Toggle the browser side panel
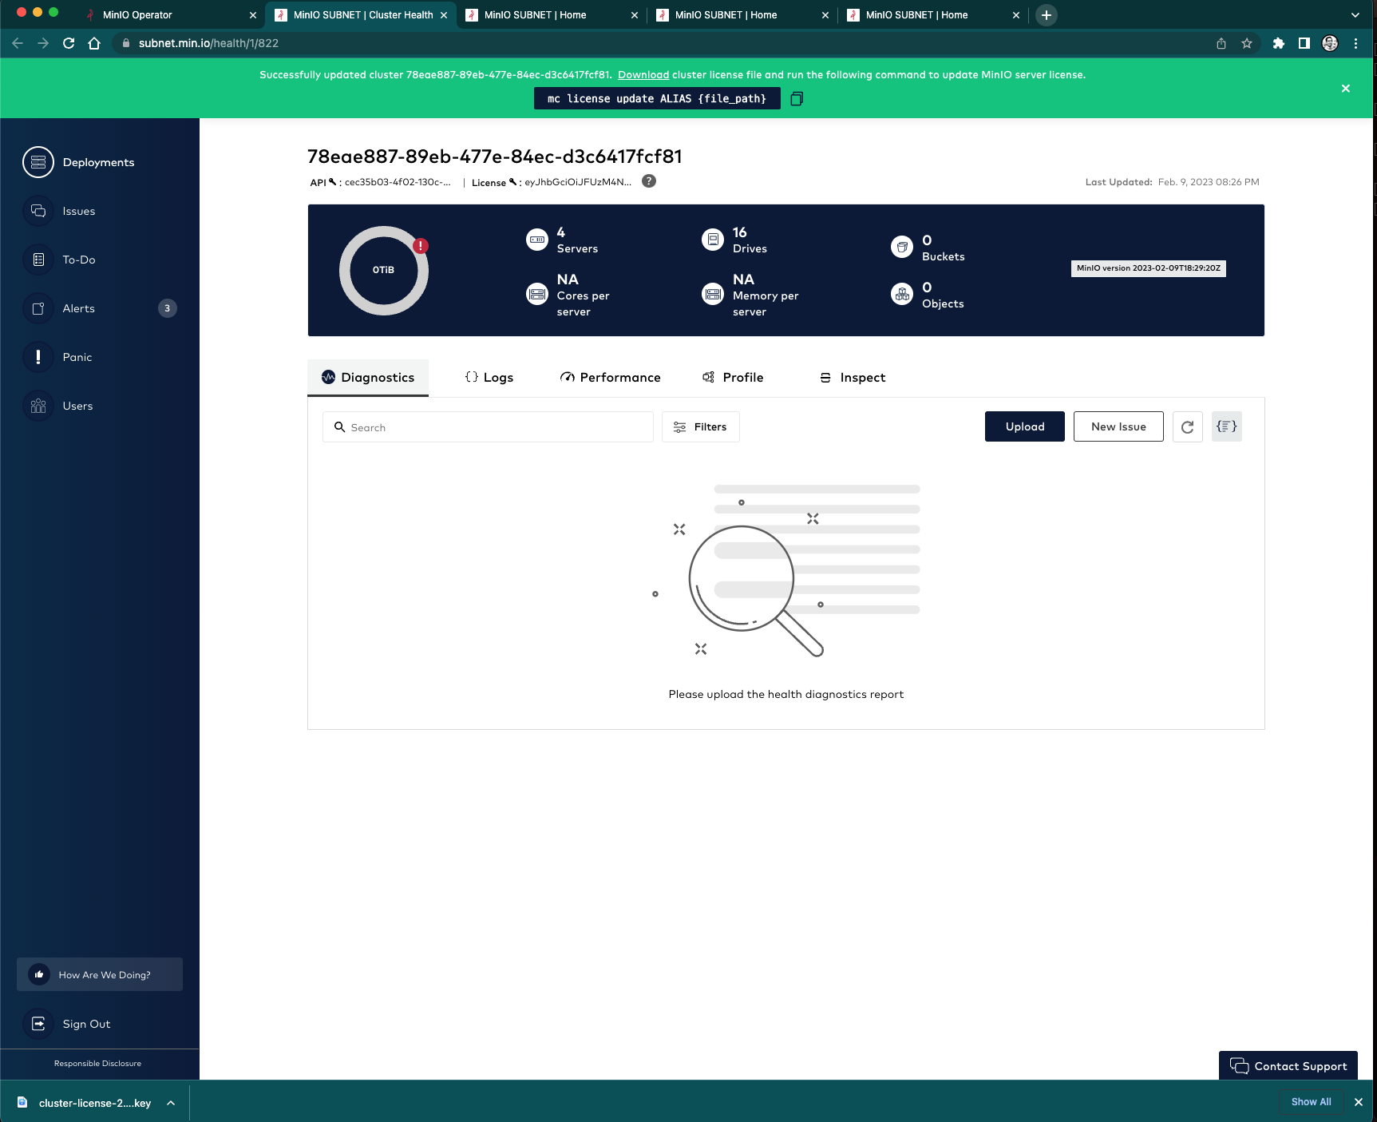The image size is (1377, 1122). tap(1304, 43)
